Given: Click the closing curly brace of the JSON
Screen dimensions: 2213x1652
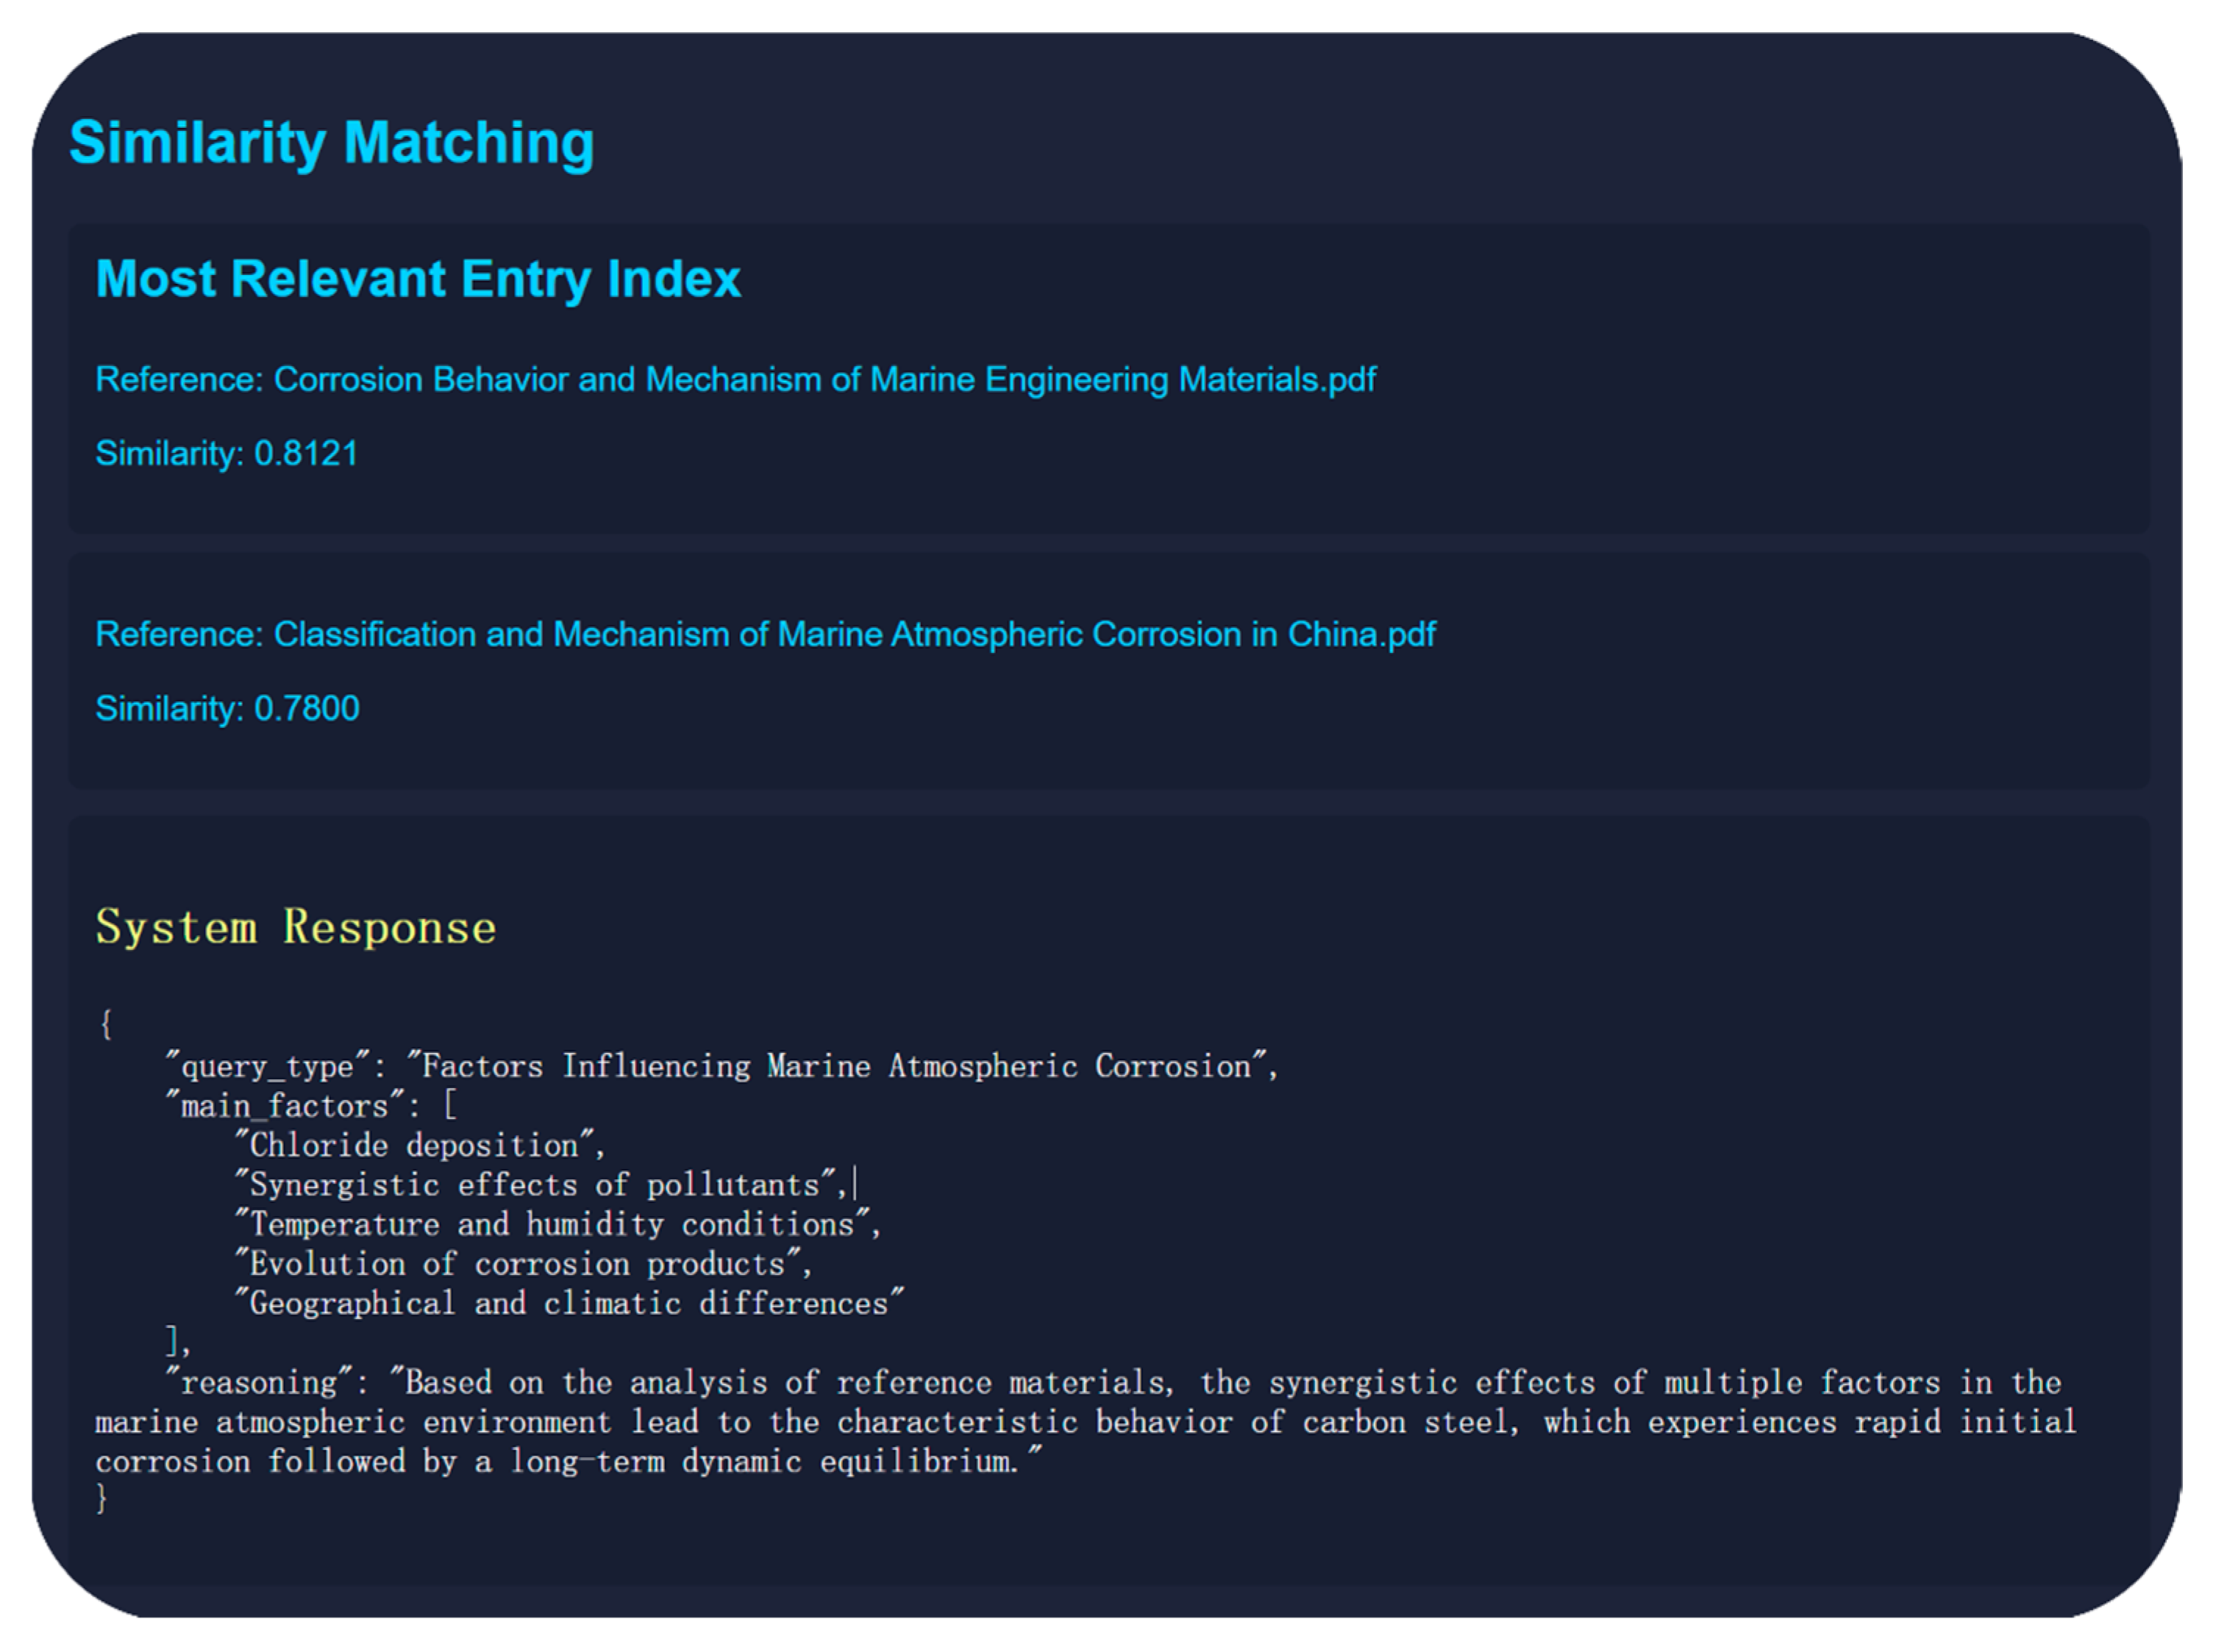Looking at the screenshot, I should click(x=101, y=1498).
